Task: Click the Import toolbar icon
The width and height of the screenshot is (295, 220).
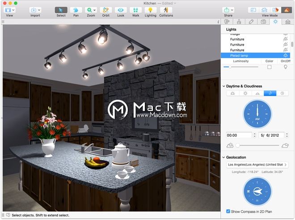Action: point(34,10)
